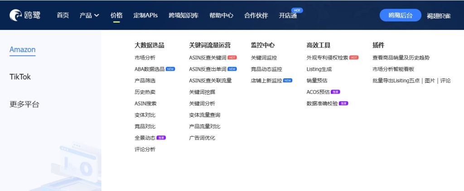Open 数据准确校验 link

coord(322,104)
